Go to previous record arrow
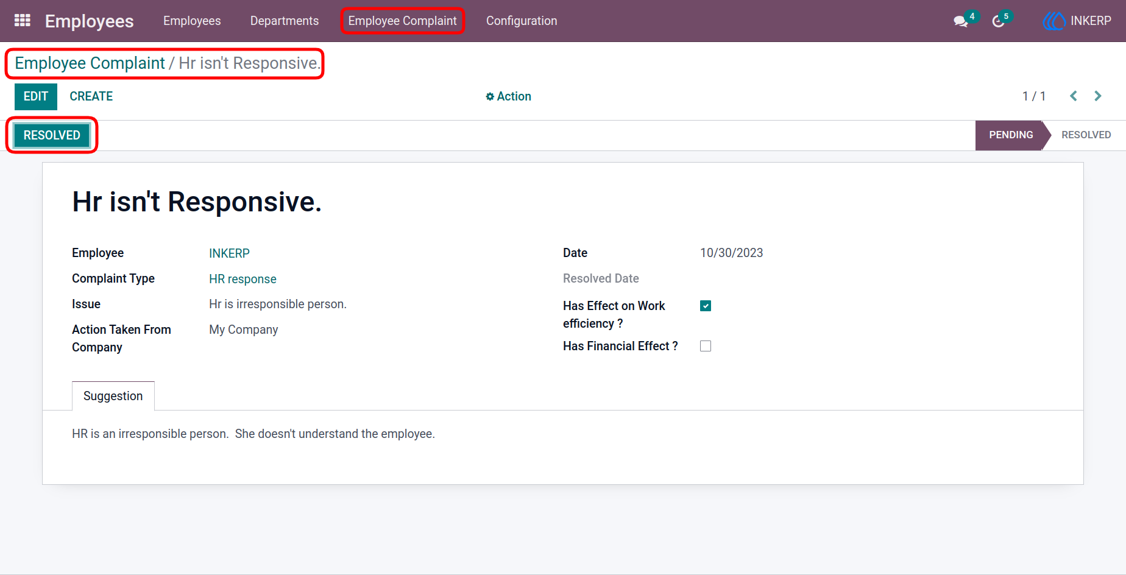1126x575 pixels. pyautogui.click(x=1074, y=96)
